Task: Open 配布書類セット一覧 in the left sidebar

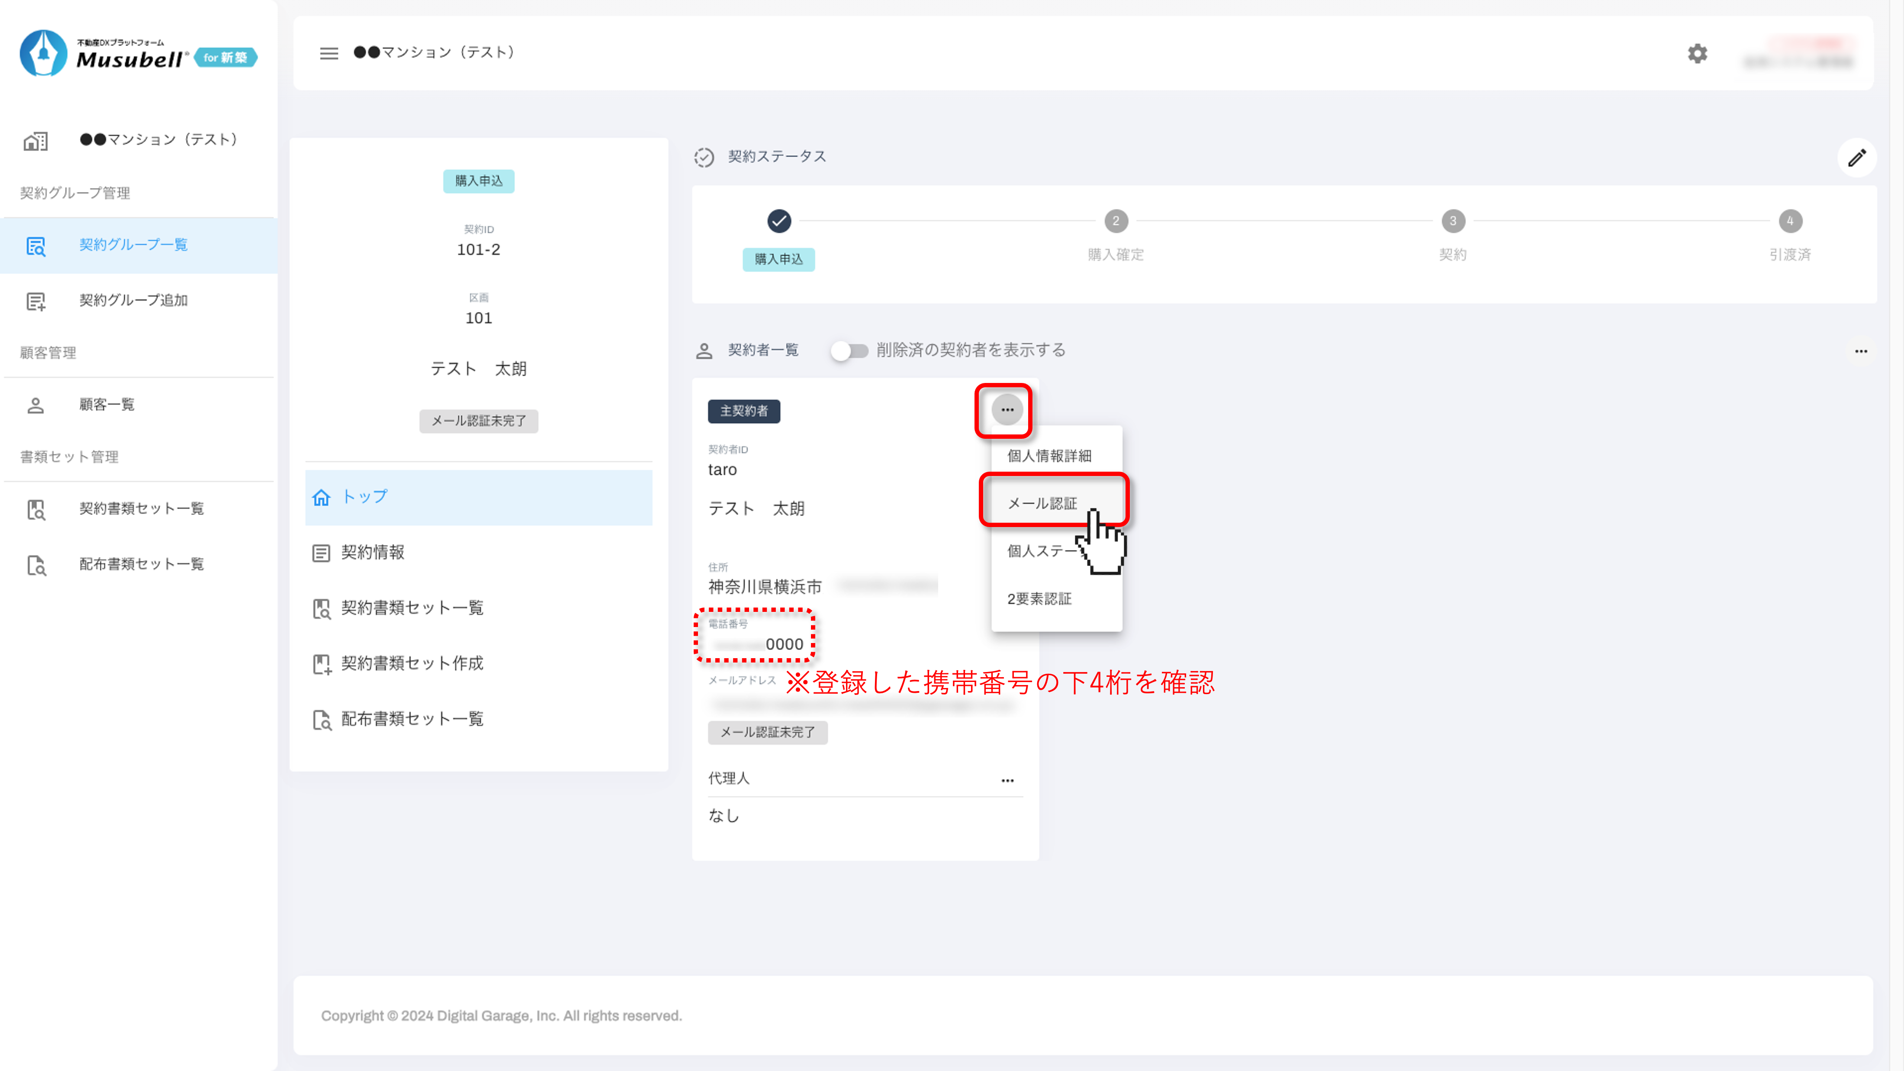Action: pos(141,565)
